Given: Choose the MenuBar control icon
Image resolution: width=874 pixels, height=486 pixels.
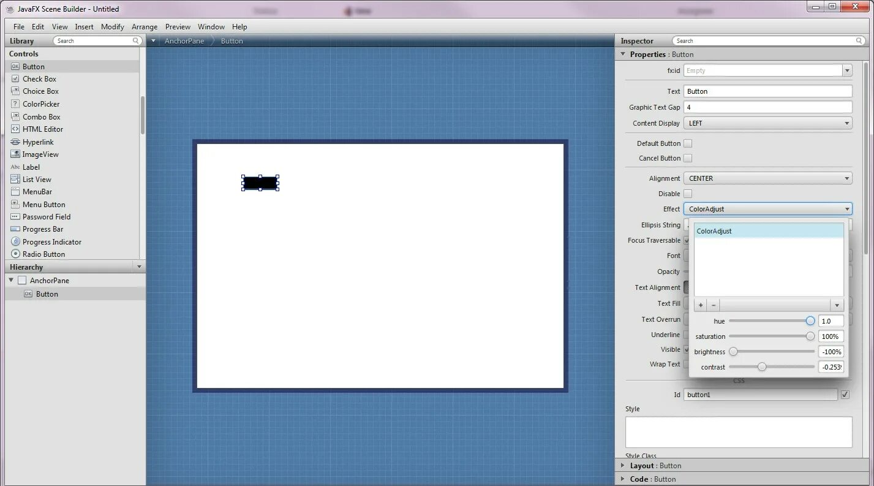Looking at the screenshot, I should 15,192.
